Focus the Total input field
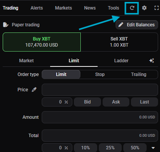Image resolution: width=160 pixels, height=152 pixels. pyautogui.click(x=100, y=136)
